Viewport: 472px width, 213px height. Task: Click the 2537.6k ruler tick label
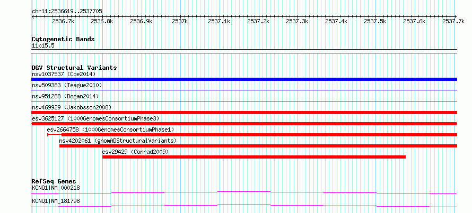click(x=415, y=22)
